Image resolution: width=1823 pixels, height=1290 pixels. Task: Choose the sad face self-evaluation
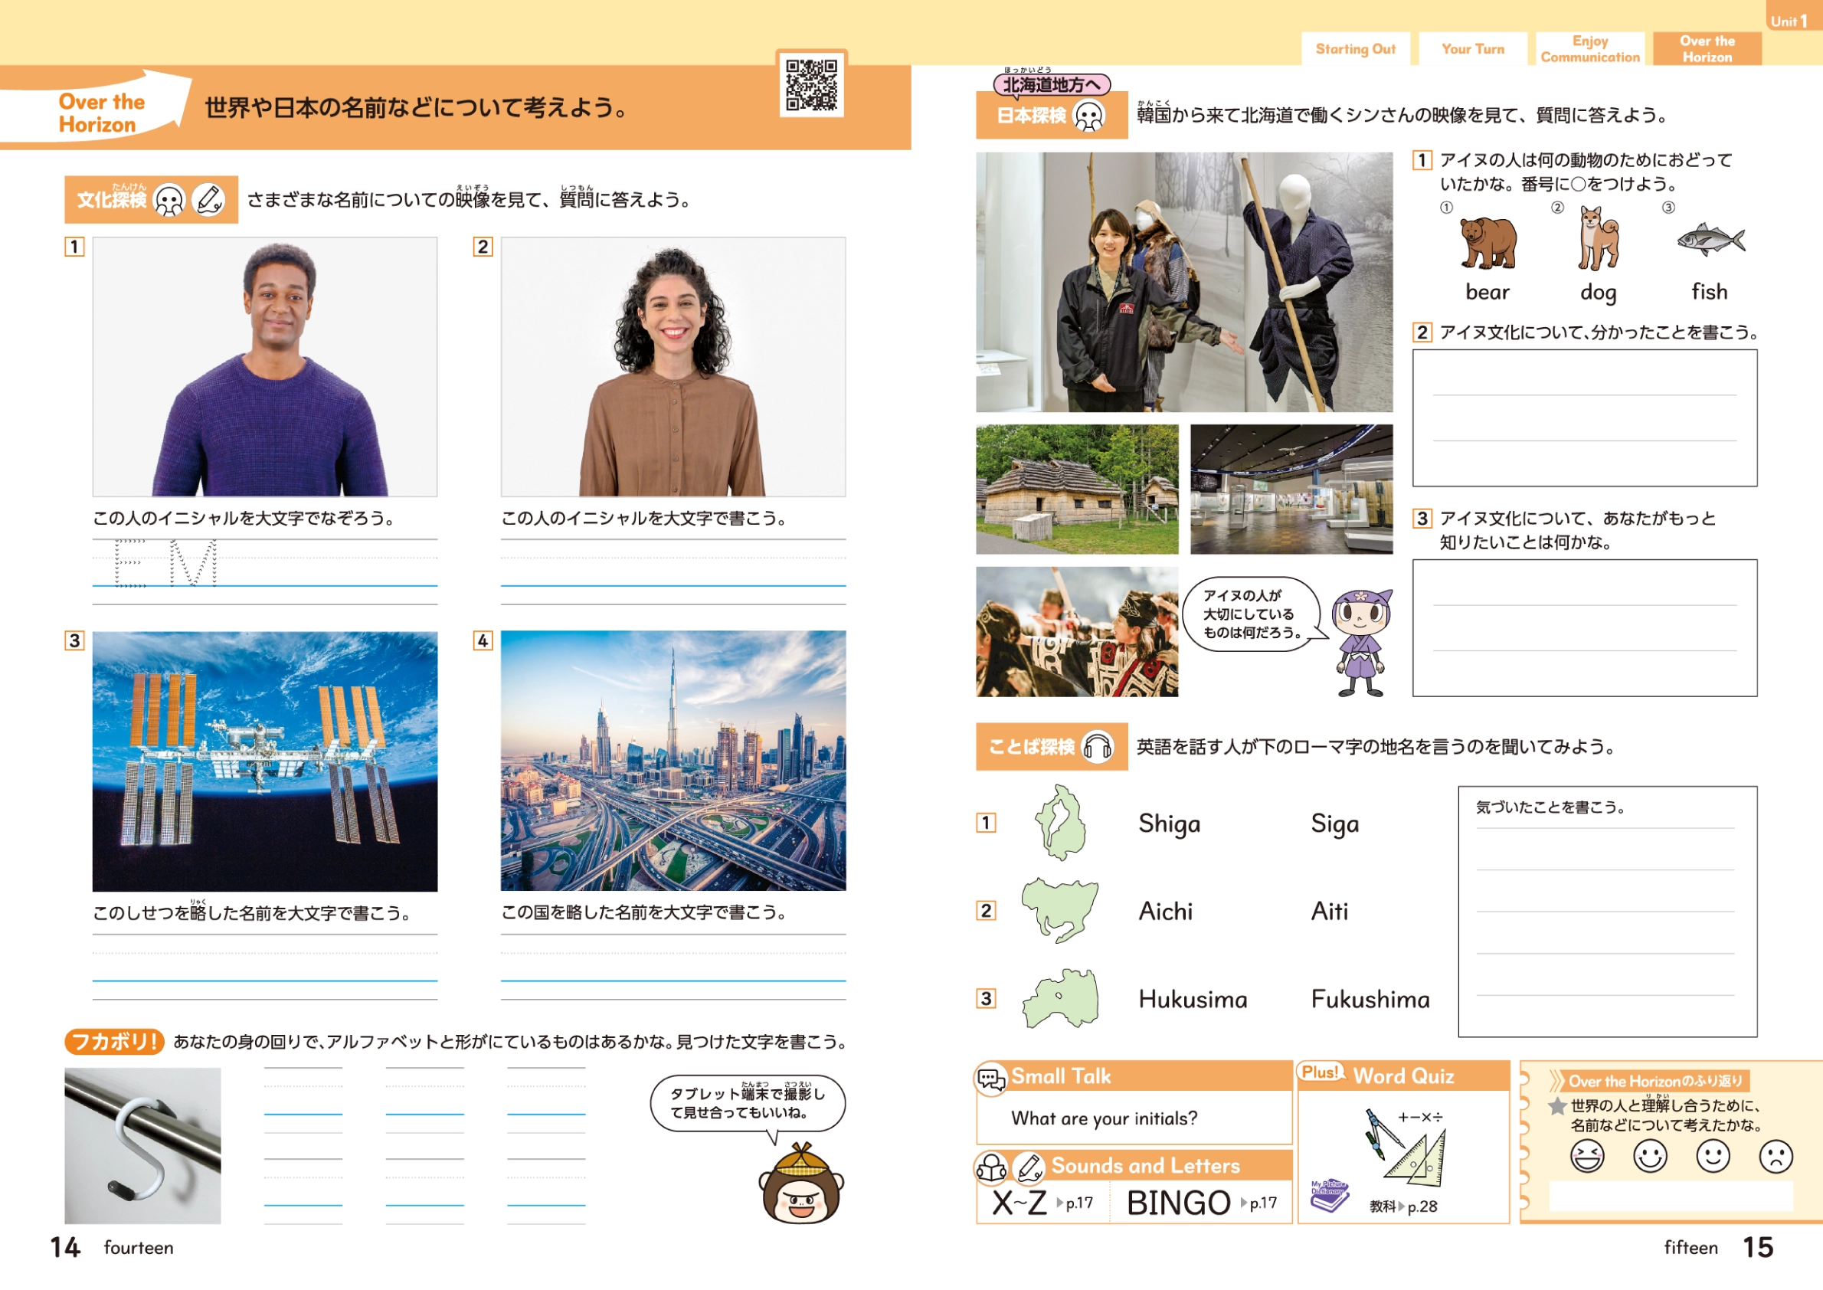[1775, 1156]
